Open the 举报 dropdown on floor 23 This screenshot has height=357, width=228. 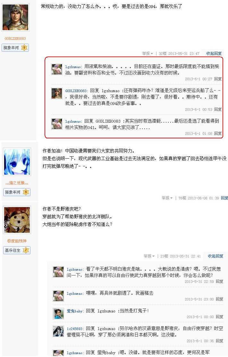click(149, 256)
